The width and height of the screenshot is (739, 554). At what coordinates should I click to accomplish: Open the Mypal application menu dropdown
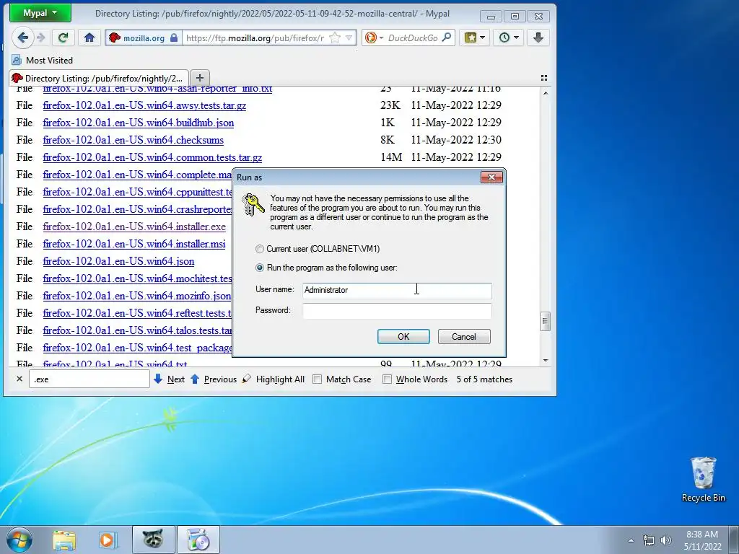click(40, 13)
